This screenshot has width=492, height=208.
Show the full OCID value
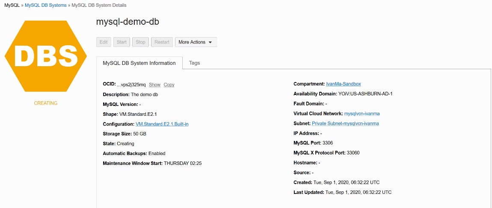click(154, 85)
